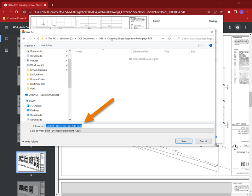Open Plans folder in navigation pane

click(x=33, y=89)
